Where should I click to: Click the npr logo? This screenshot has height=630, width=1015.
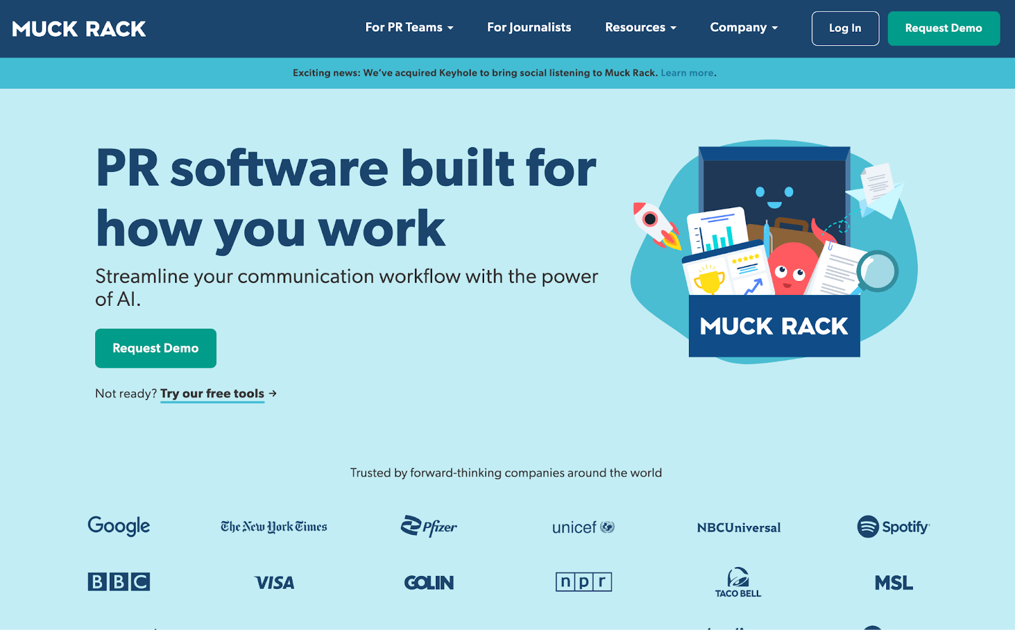point(584,582)
